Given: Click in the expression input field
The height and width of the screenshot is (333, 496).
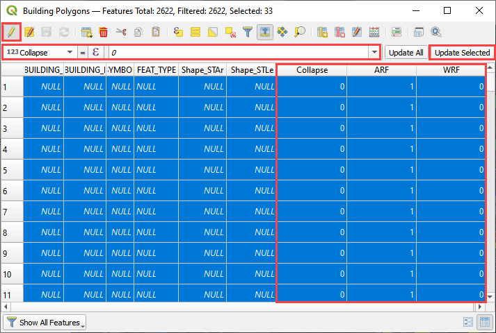Looking at the screenshot, I should (x=237, y=53).
